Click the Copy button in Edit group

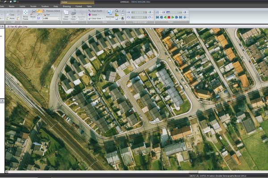tap(11, 15)
